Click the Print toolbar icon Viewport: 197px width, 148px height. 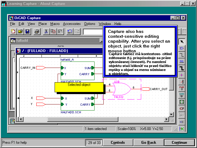pyautogui.click(x=37, y=31)
